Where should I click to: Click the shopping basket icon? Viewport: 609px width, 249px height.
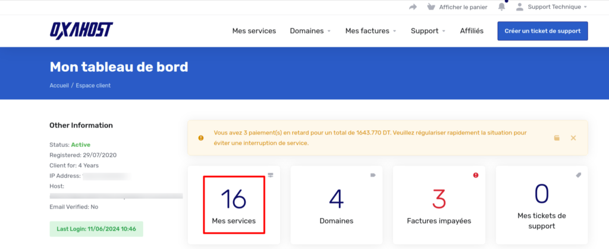(431, 7)
